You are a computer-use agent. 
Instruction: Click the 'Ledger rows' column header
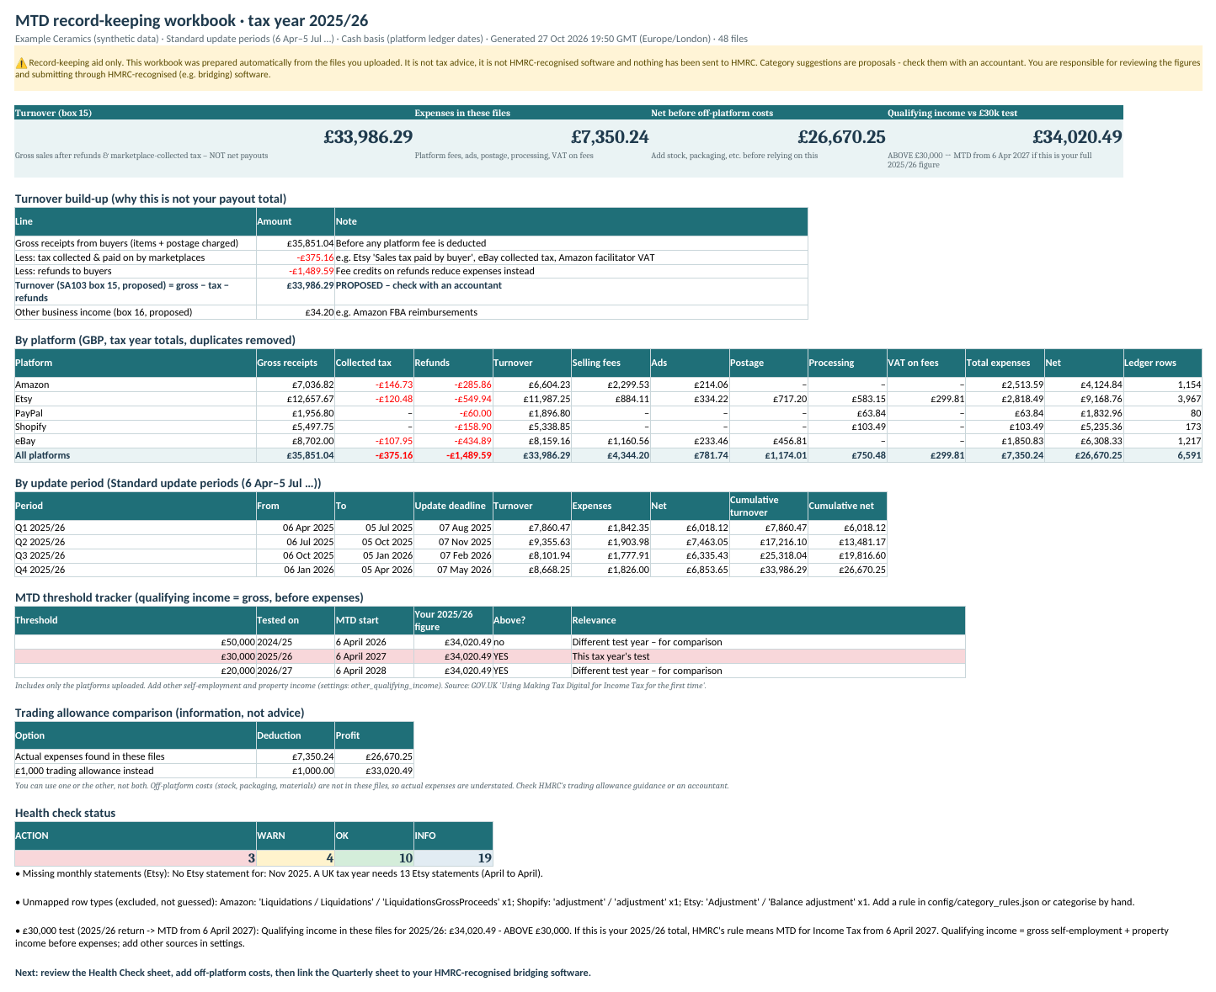(1162, 363)
